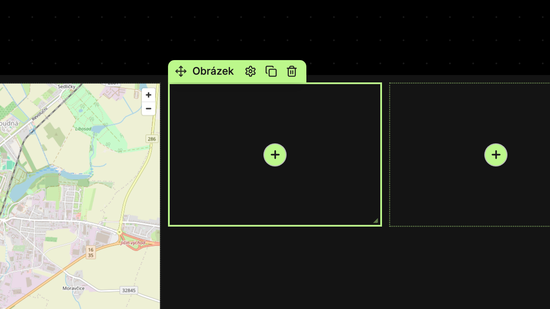Click the move handle icon beside Obrázek
The image size is (550, 309).
[x=181, y=71]
